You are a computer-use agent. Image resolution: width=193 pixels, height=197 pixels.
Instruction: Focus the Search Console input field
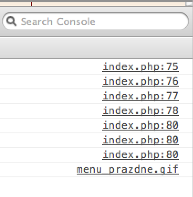(x=95, y=21)
